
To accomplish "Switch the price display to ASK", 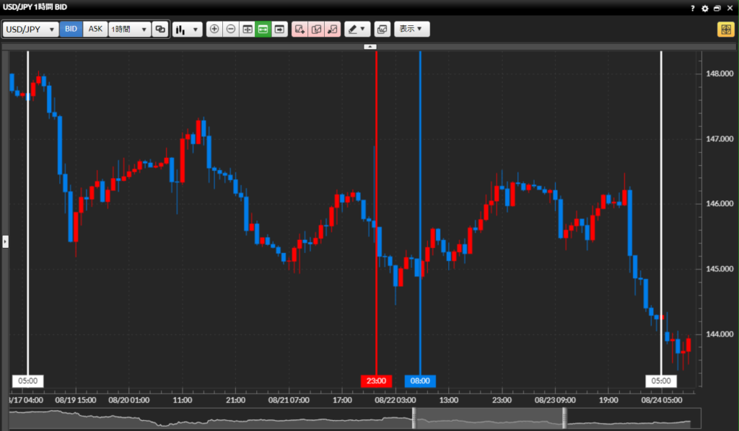I will [95, 30].
